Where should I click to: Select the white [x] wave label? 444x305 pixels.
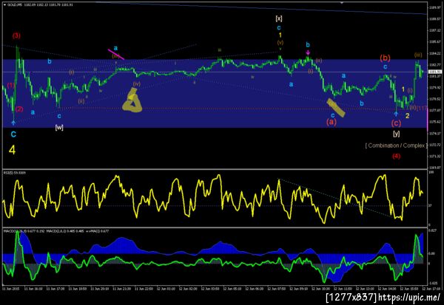(279, 18)
